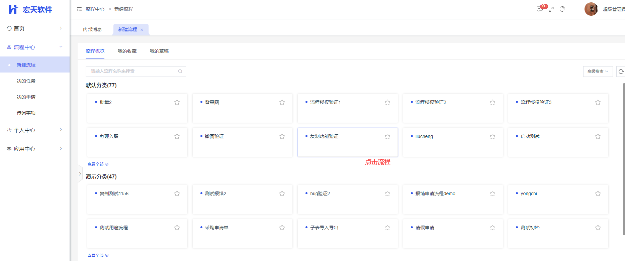Open the 高级搜索 dropdown
Image resolution: width=625 pixels, height=261 pixels.
598,72
